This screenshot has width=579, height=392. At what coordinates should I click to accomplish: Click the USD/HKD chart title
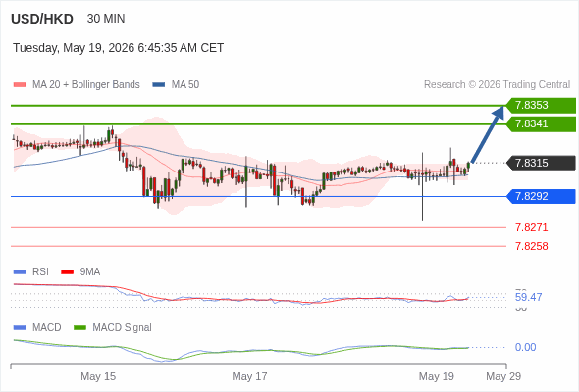tap(42, 19)
